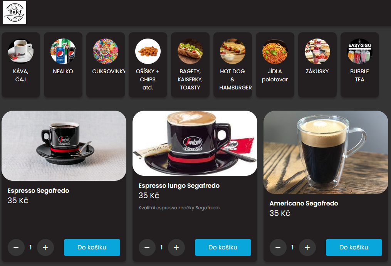Add Americano Segafredo to cart

coord(354,247)
